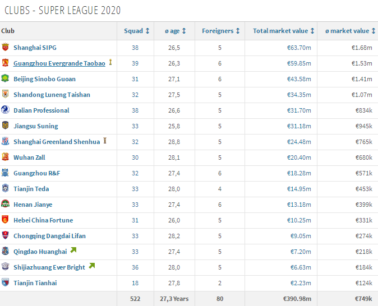Sort table by Squad column
The image size is (378, 306).
tap(137, 31)
